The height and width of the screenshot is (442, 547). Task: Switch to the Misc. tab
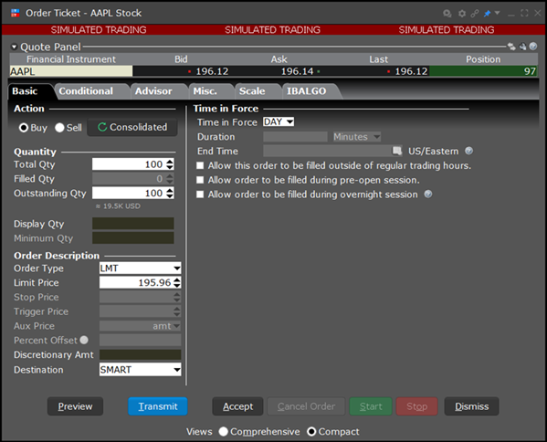pyautogui.click(x=205, y=91)
